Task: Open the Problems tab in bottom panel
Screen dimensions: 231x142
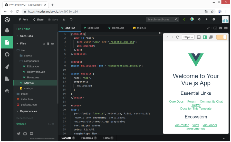Action: click(87, 138)
